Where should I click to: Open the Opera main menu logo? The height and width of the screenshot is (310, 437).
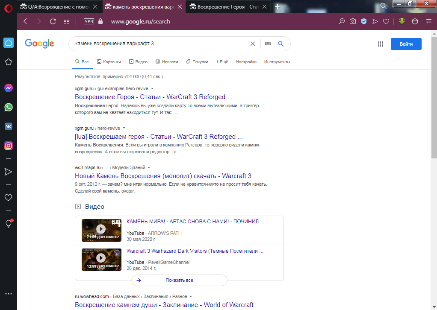tap(9, 9)
